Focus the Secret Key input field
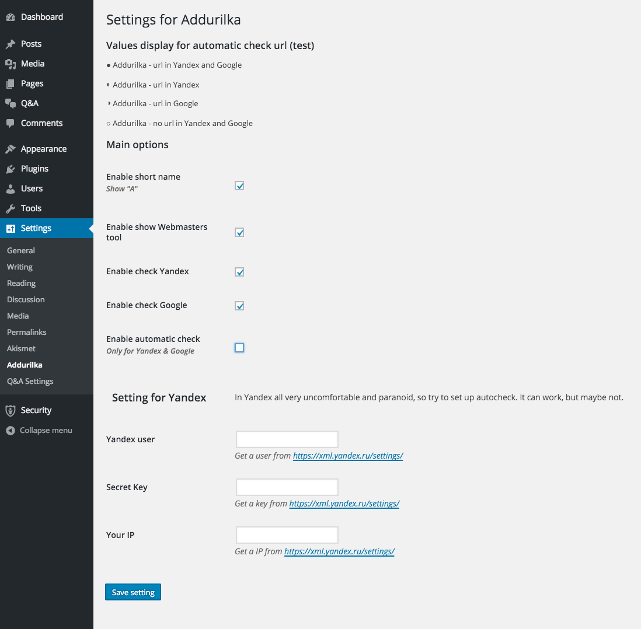This screenshot has width=641, height=629. pos(287,487)
